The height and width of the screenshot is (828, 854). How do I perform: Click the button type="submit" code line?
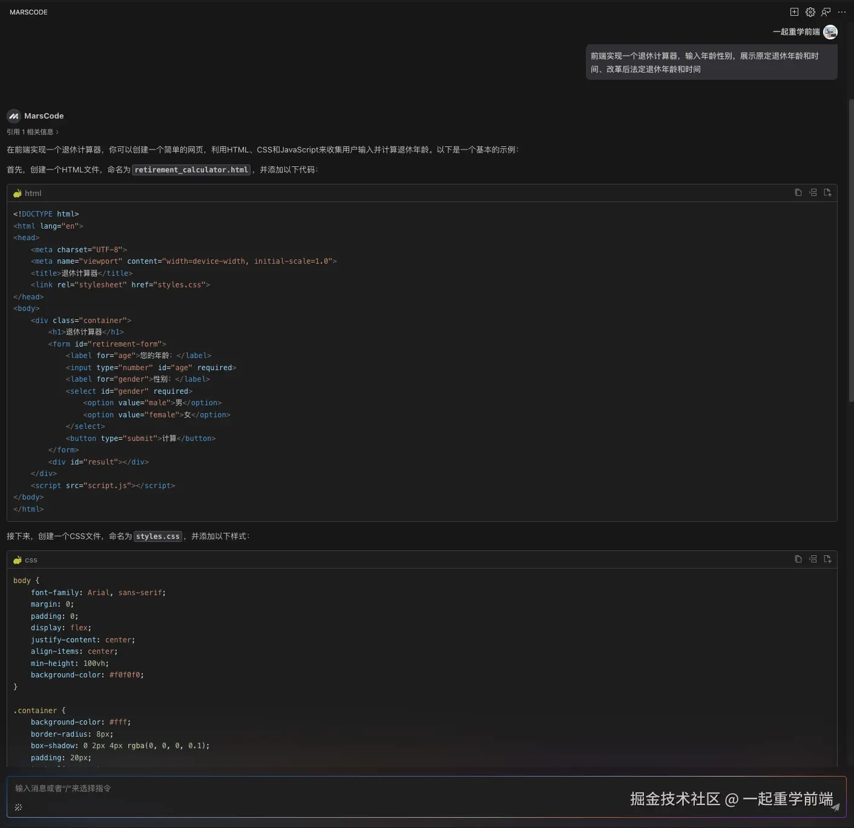click(140, 438)
